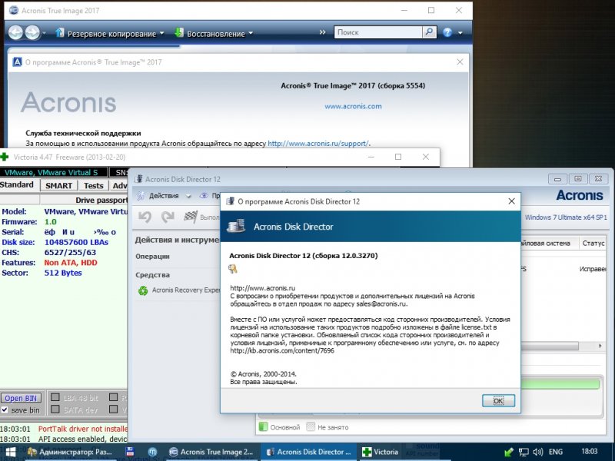Click the Disk Director title bar icon
The image size is (615, 461).
pyautogui.click(x=138, y=179)
